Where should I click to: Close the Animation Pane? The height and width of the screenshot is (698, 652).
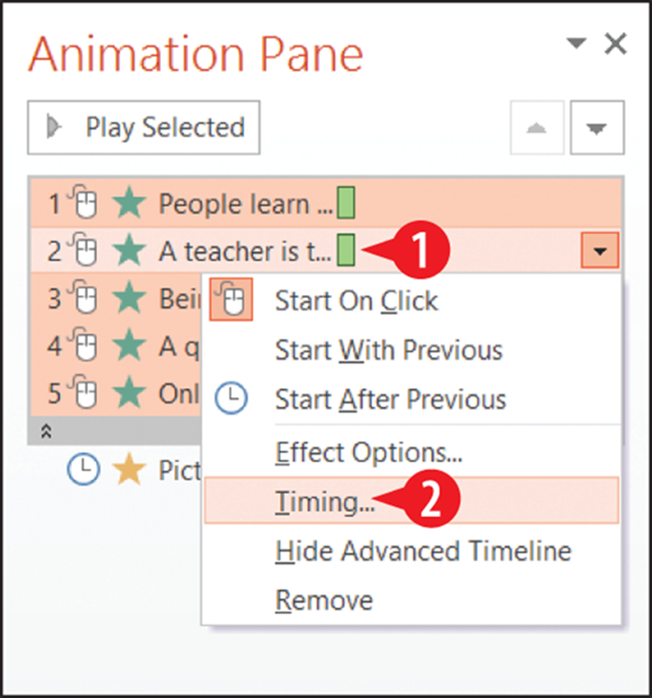[615, 43]
